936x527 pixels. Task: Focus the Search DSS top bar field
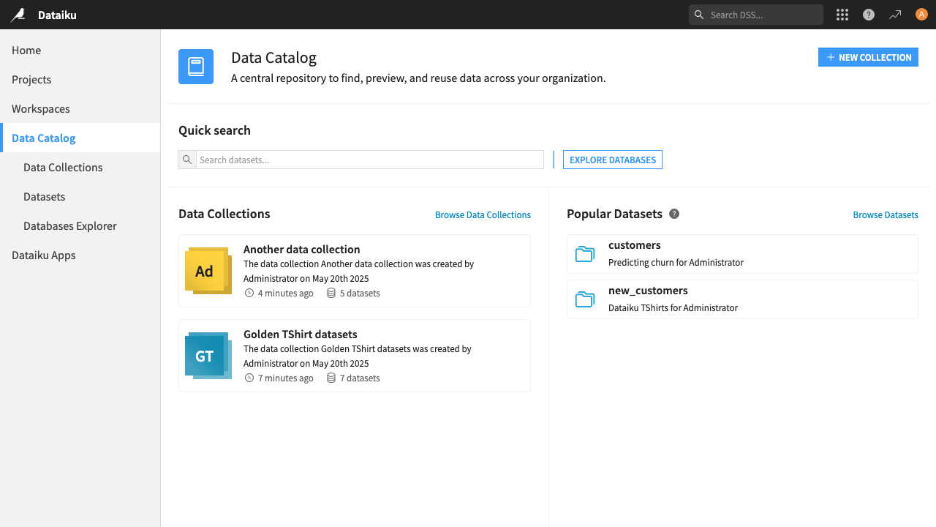pyautogui.click(x=755, y=15)
